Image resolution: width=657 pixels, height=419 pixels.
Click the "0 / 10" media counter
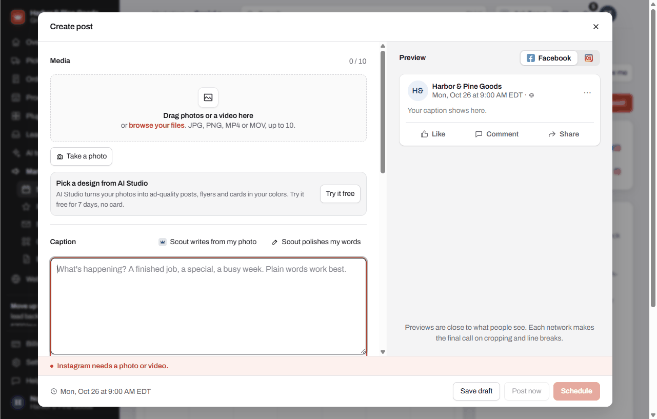click(x=358, y=62)
